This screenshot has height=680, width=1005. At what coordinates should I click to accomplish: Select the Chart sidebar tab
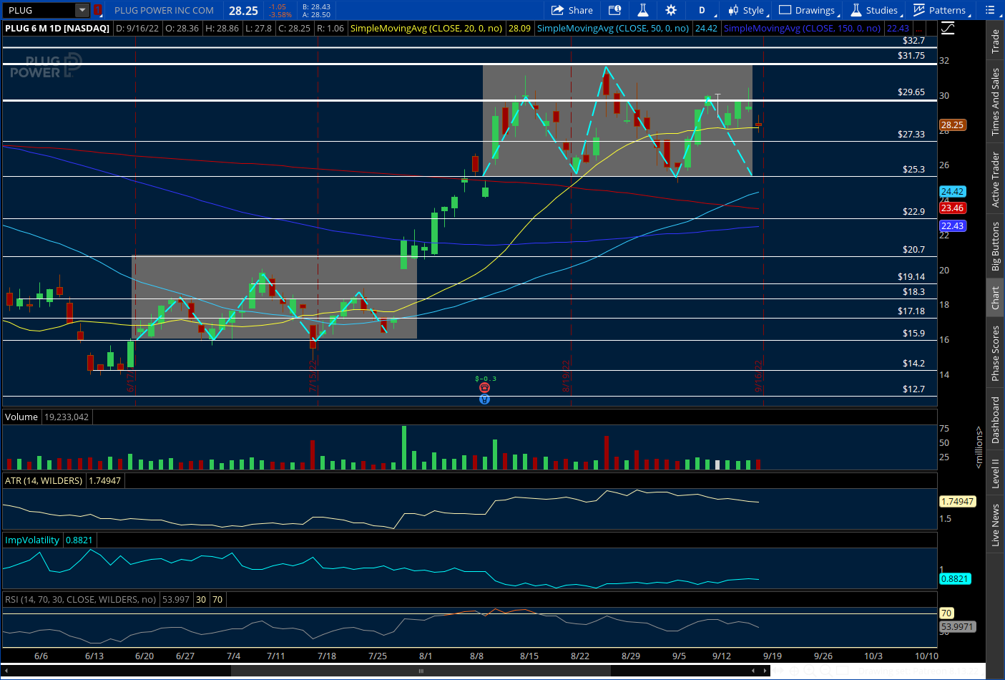[995, 298]
